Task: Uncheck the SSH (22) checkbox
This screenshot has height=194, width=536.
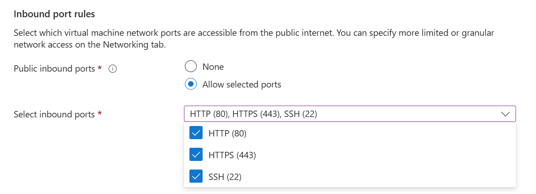Action: point(196,177)
